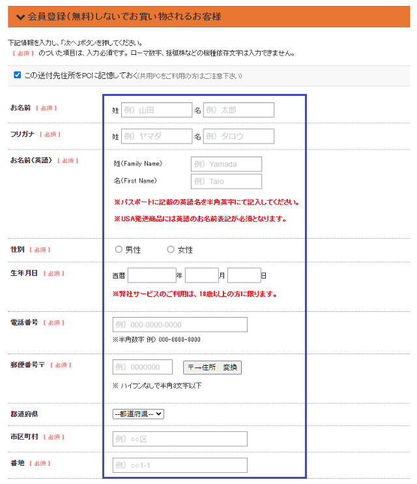Click the お名前(英語) row label

click(x=31, y=160)
